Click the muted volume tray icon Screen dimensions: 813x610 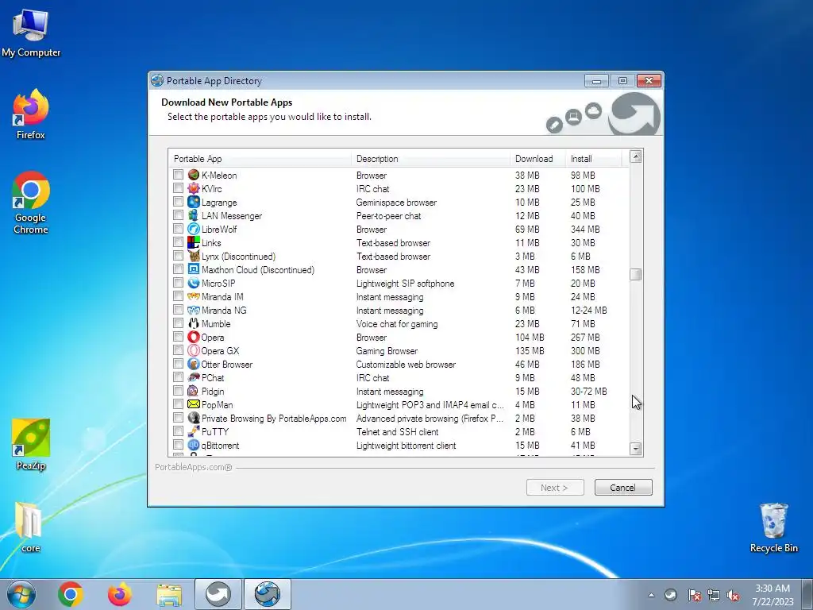coord(733,595)
